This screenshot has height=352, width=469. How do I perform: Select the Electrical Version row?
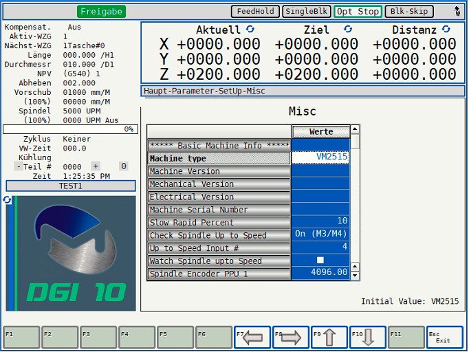click(219, 197)
